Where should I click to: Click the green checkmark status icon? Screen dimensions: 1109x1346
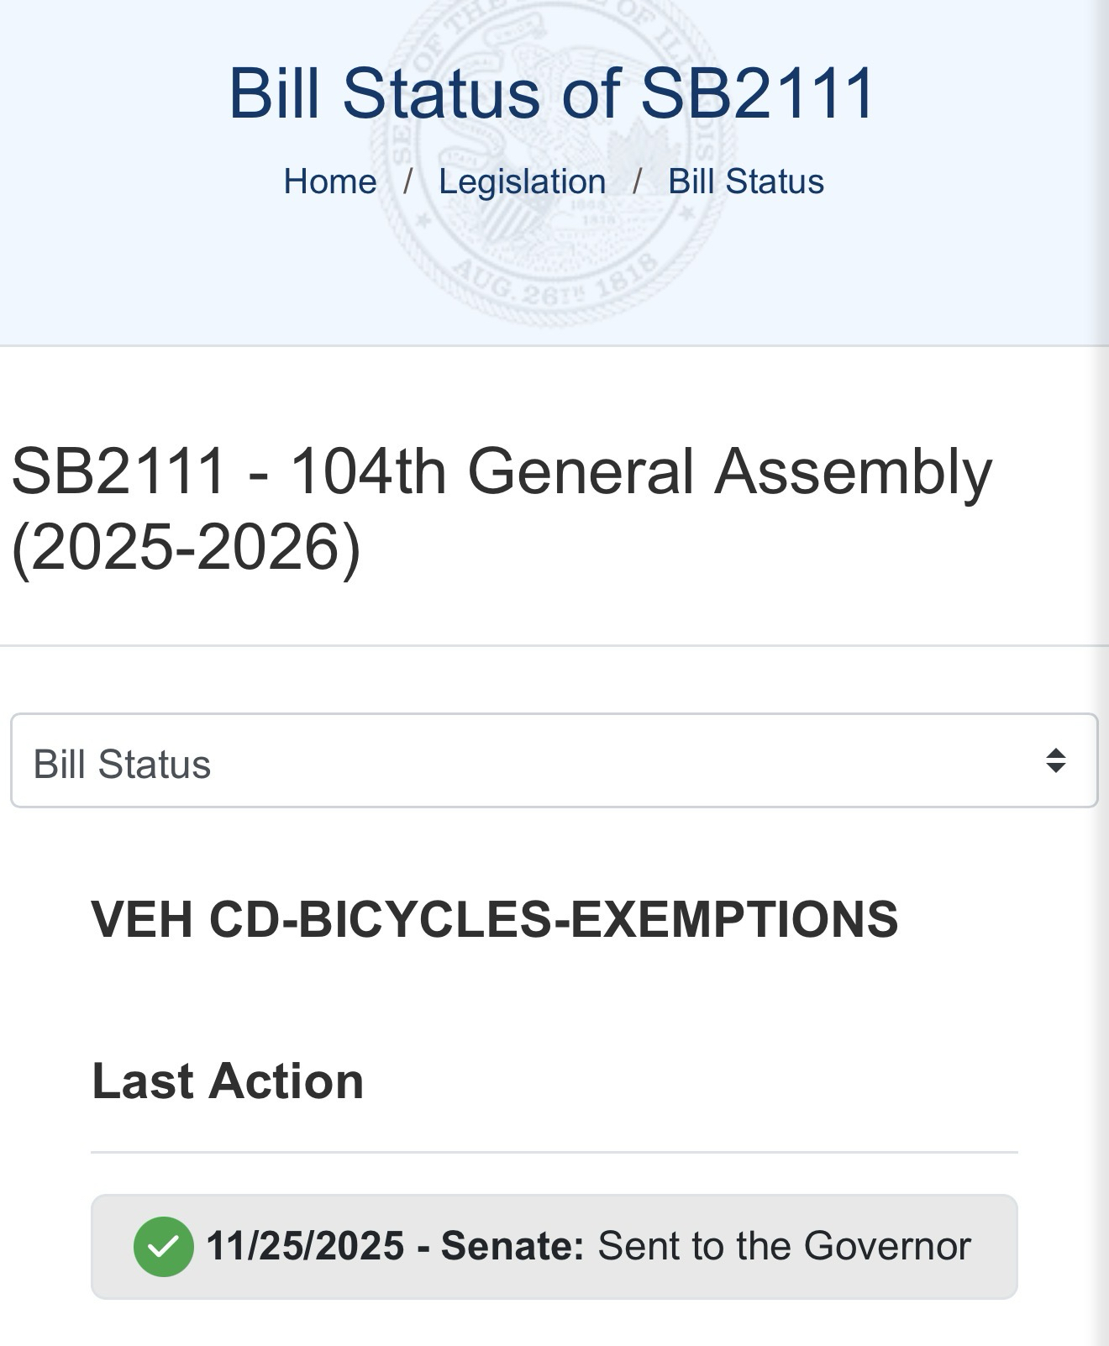pyautogui.click(x=164, y=1247)
